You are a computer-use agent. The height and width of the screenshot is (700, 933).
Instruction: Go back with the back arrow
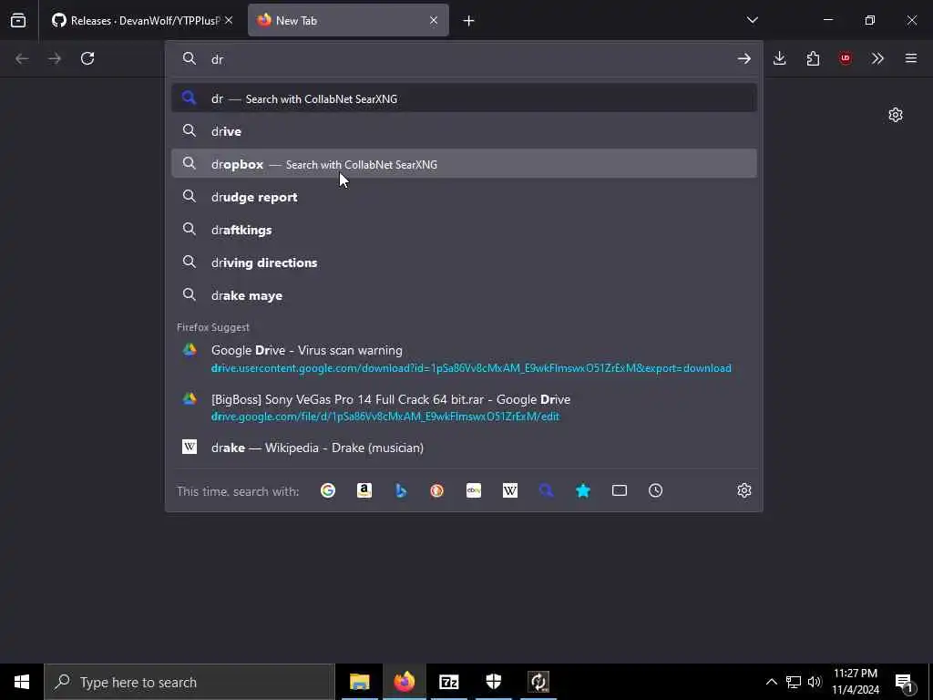click(x=22, y=58)
